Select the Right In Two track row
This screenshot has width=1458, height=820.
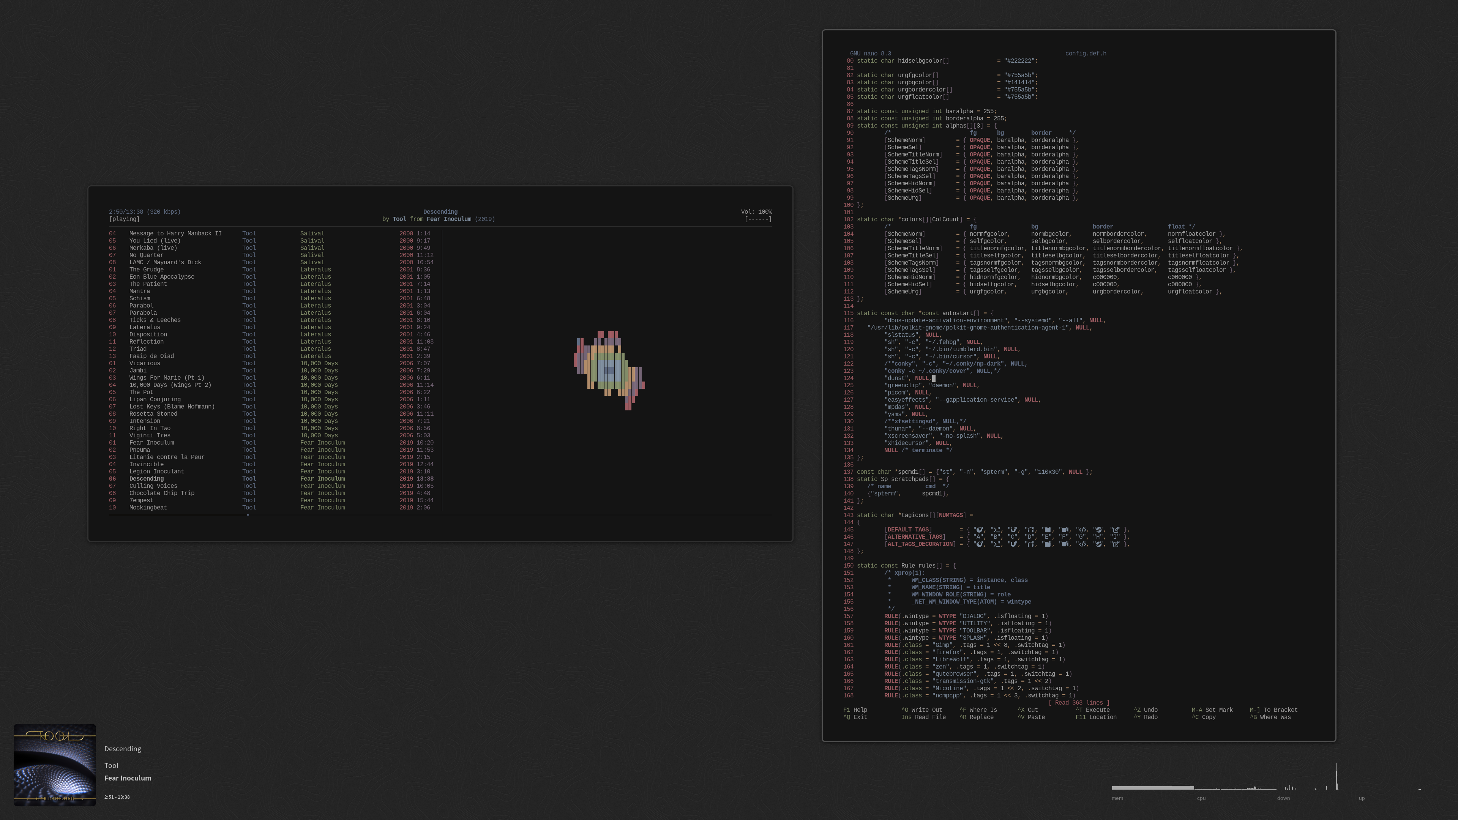pyautogui.click(x=272, y=428)
